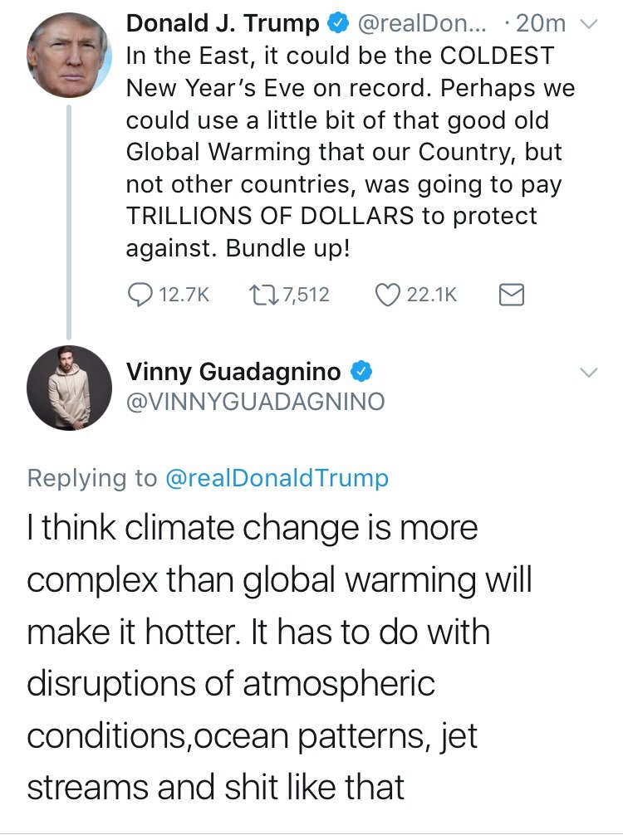The width and height of the screenshot is (623, 835).
Task: View Vinny Guadagnino's profile avatar
Action: 69,388
